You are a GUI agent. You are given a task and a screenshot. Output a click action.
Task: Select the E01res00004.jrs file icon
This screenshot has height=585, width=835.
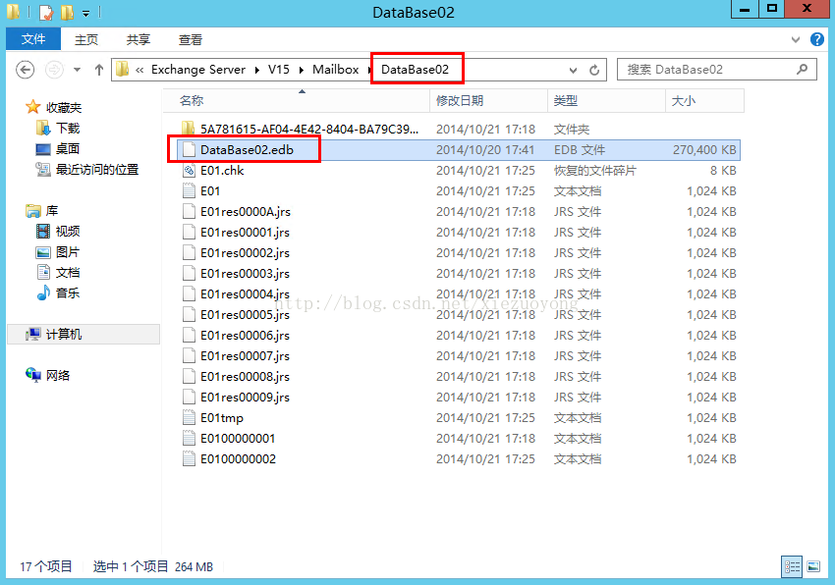coord(189,293)
